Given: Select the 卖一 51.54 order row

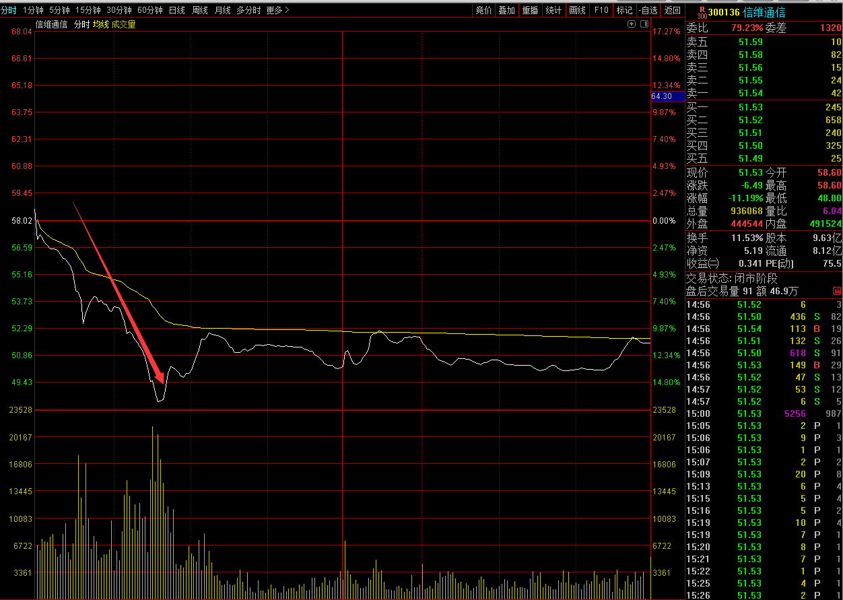Looking at the screenshot, I should click(764, 93).
